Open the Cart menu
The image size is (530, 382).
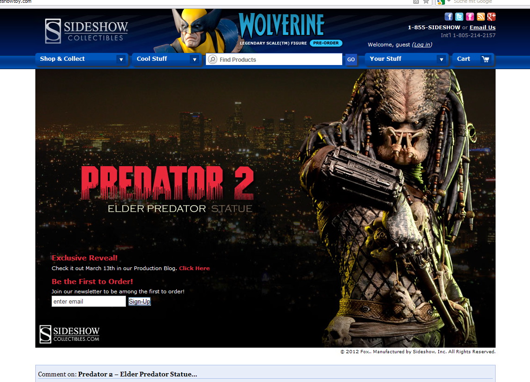coord(473,59)
